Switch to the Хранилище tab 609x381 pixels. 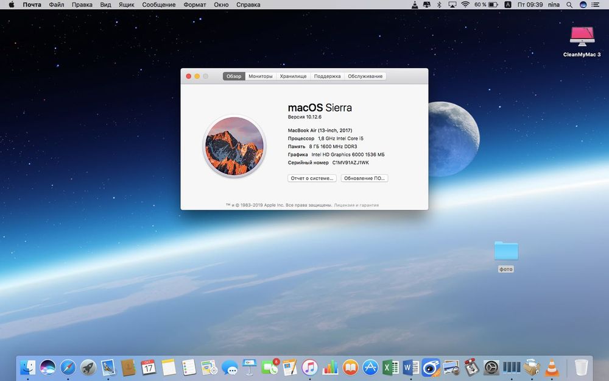click(294, 76)
